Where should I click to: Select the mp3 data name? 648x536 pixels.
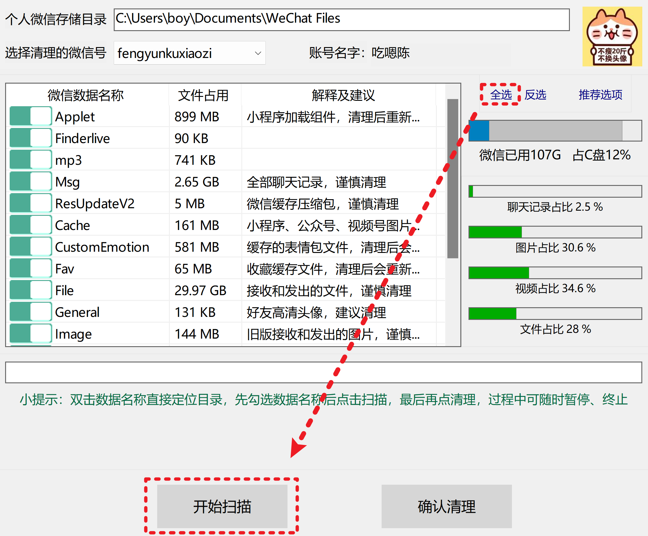point(68,160)
